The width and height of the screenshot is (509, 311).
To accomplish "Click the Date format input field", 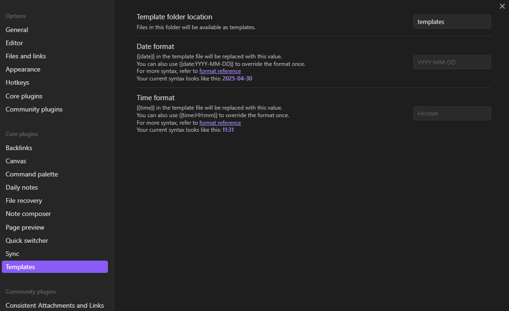I will pos(452,62).
